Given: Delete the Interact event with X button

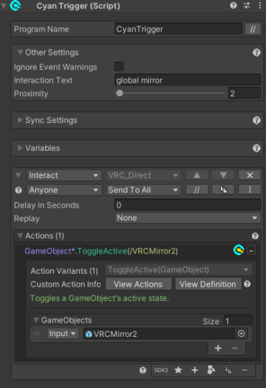Looking at the screenshot, I should pos(249,175).
